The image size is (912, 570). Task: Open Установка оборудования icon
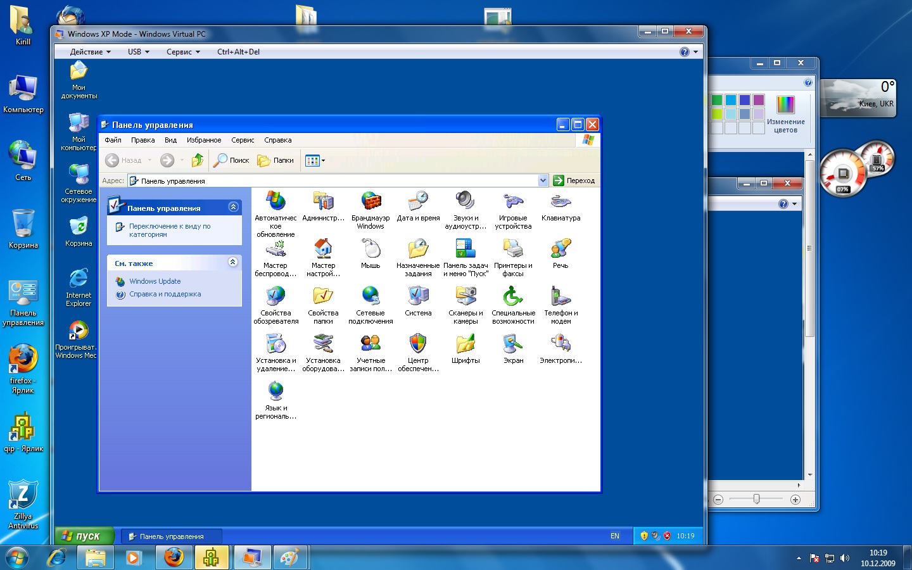click(323, 353)
